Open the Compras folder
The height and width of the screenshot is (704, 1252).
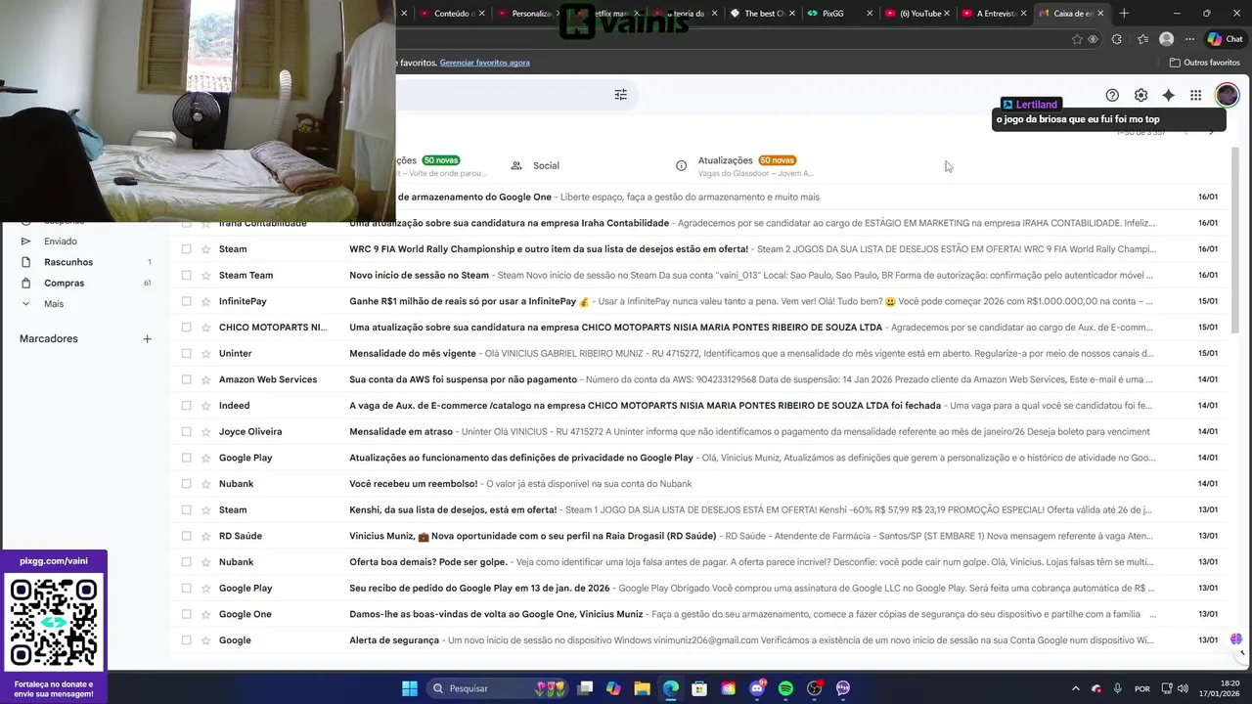click(65, 283)
